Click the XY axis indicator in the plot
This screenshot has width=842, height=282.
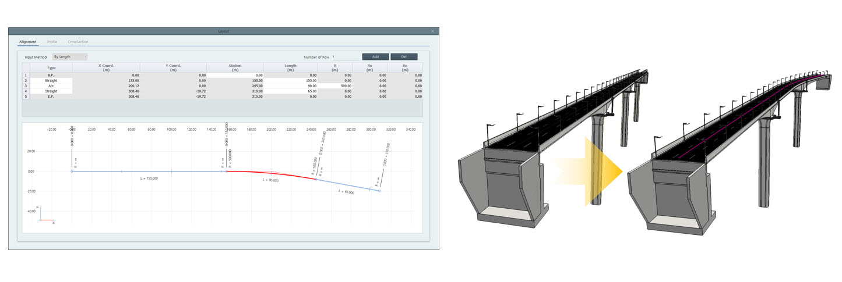pyautogui.click(x=46, y=215)
